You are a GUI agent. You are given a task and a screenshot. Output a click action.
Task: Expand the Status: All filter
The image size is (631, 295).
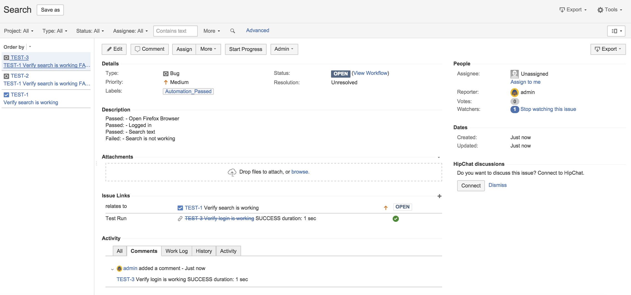(x=90, y=31)
